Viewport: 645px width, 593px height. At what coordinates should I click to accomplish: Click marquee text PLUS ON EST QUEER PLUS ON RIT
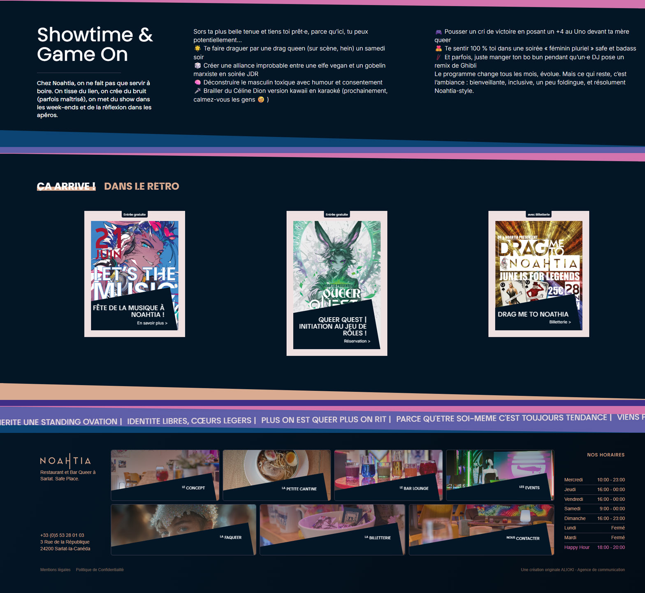pos(324,420)
